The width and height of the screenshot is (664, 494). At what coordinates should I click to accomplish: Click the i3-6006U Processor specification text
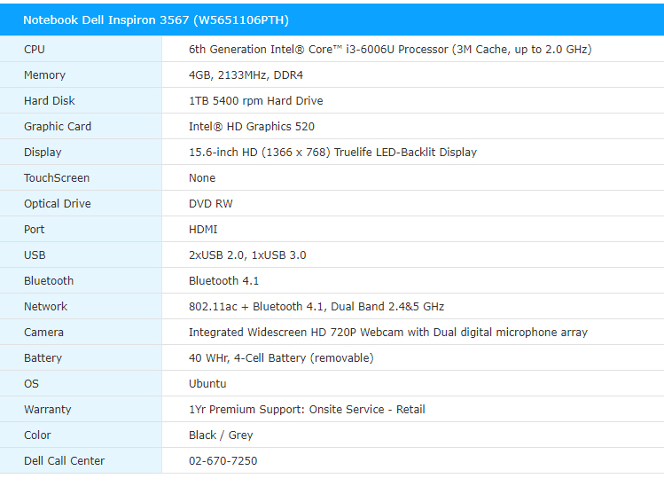(x=390, y=50)
